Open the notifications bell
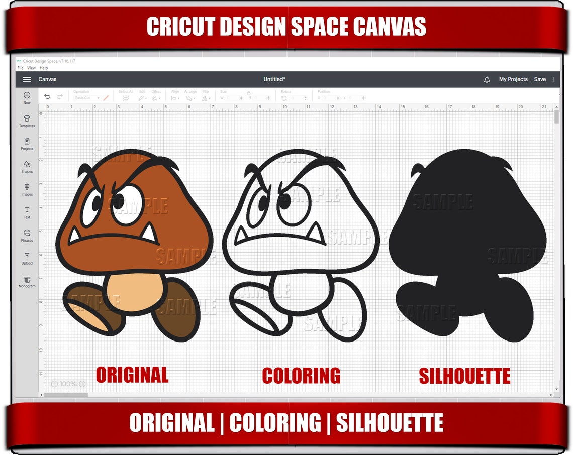This screenshot has width=573, height=455. 486,79
